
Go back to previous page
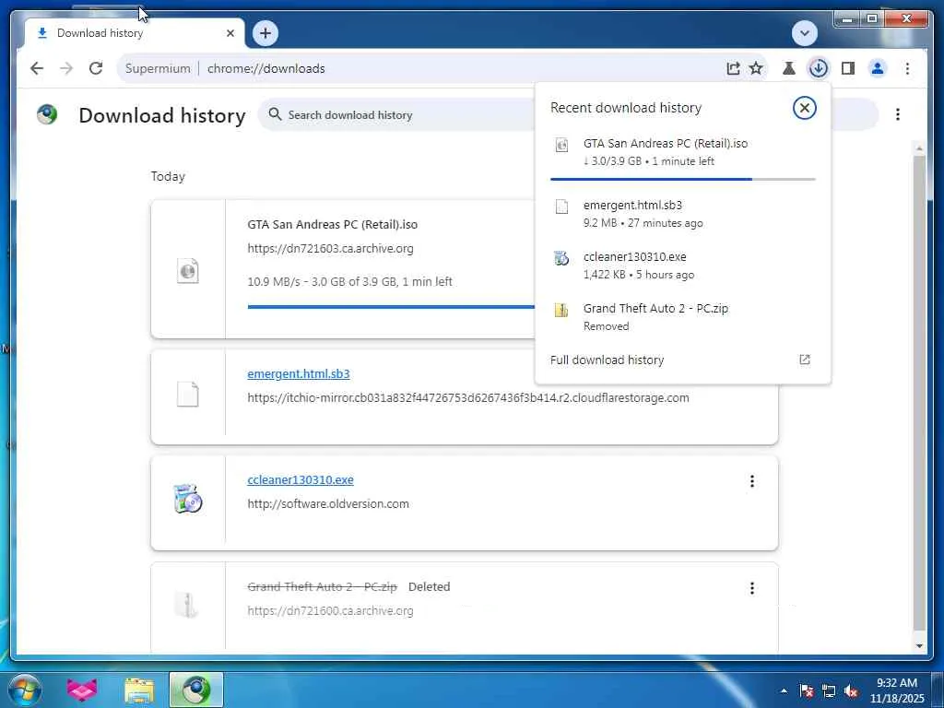click(37, 68)
